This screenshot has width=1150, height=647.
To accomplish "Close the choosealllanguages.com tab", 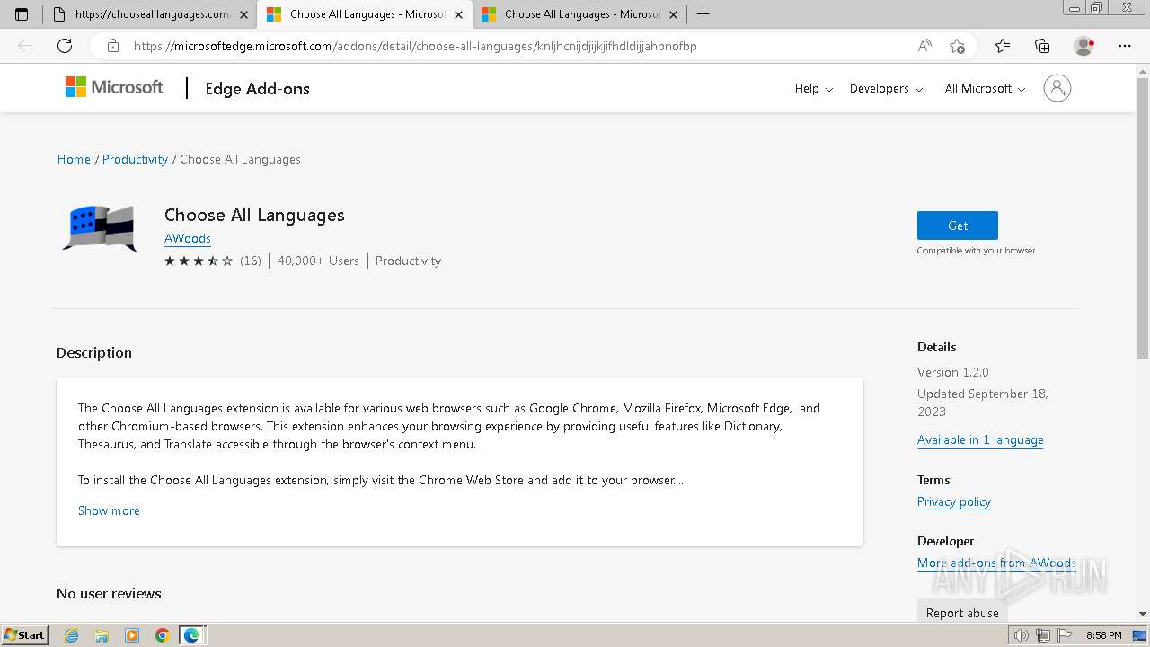I will 243,14.
